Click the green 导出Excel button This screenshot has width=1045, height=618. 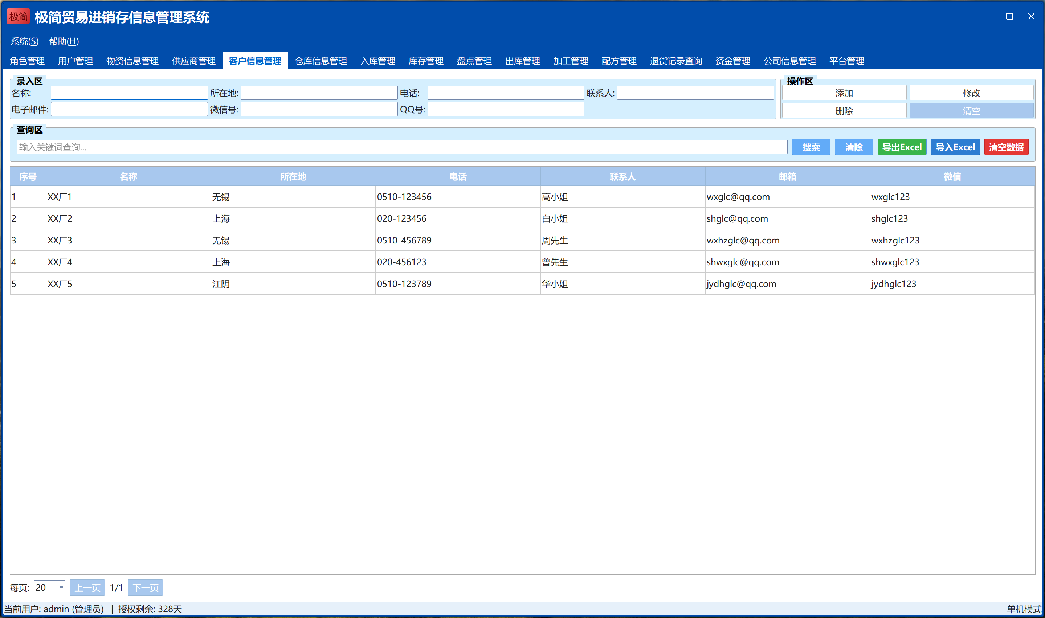point(902,147)
